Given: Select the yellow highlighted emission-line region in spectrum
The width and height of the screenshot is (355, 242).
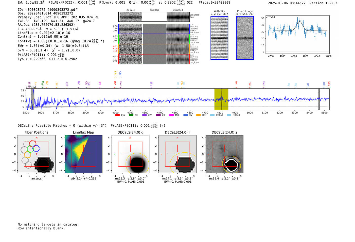Looking at the screenshot, I should coord(221,99).
